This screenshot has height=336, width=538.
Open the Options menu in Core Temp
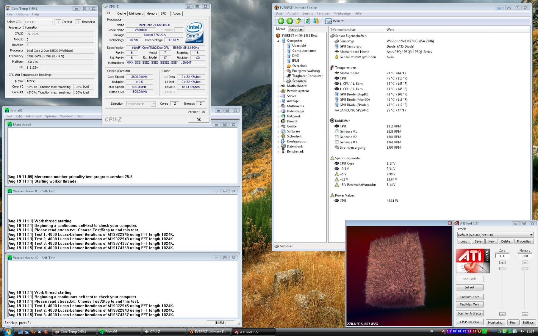[x=22, y=14]
